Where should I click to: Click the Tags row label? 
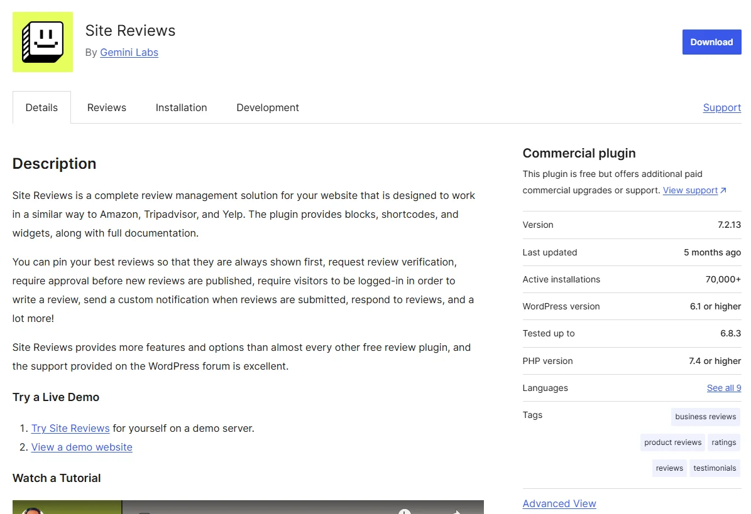[532, 415]
